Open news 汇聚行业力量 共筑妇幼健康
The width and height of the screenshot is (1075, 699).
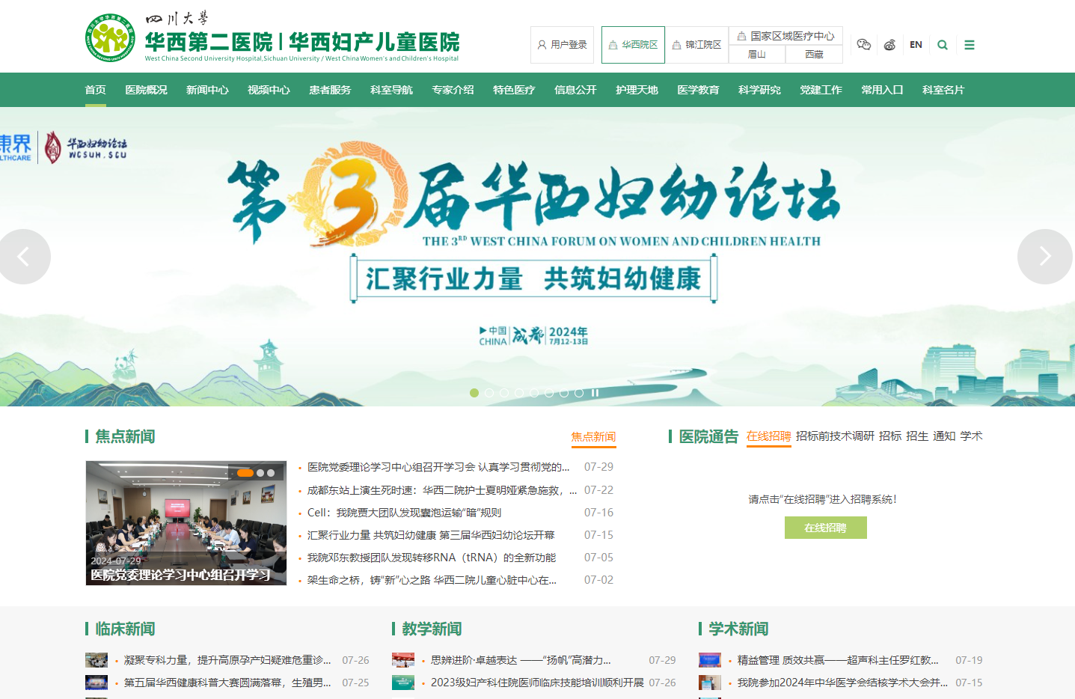(431, 535)
